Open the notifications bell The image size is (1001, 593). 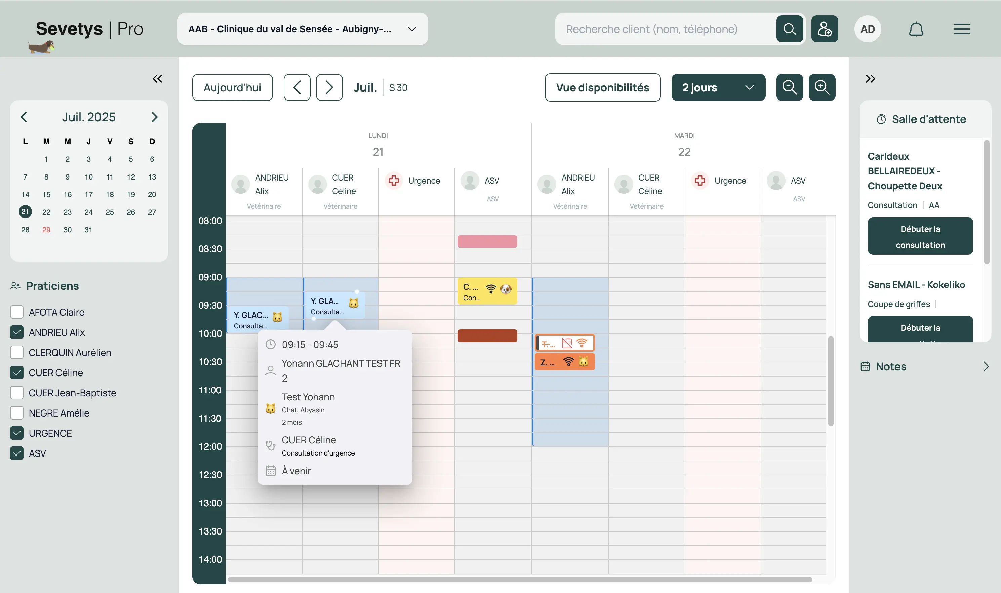click(916, 29)
